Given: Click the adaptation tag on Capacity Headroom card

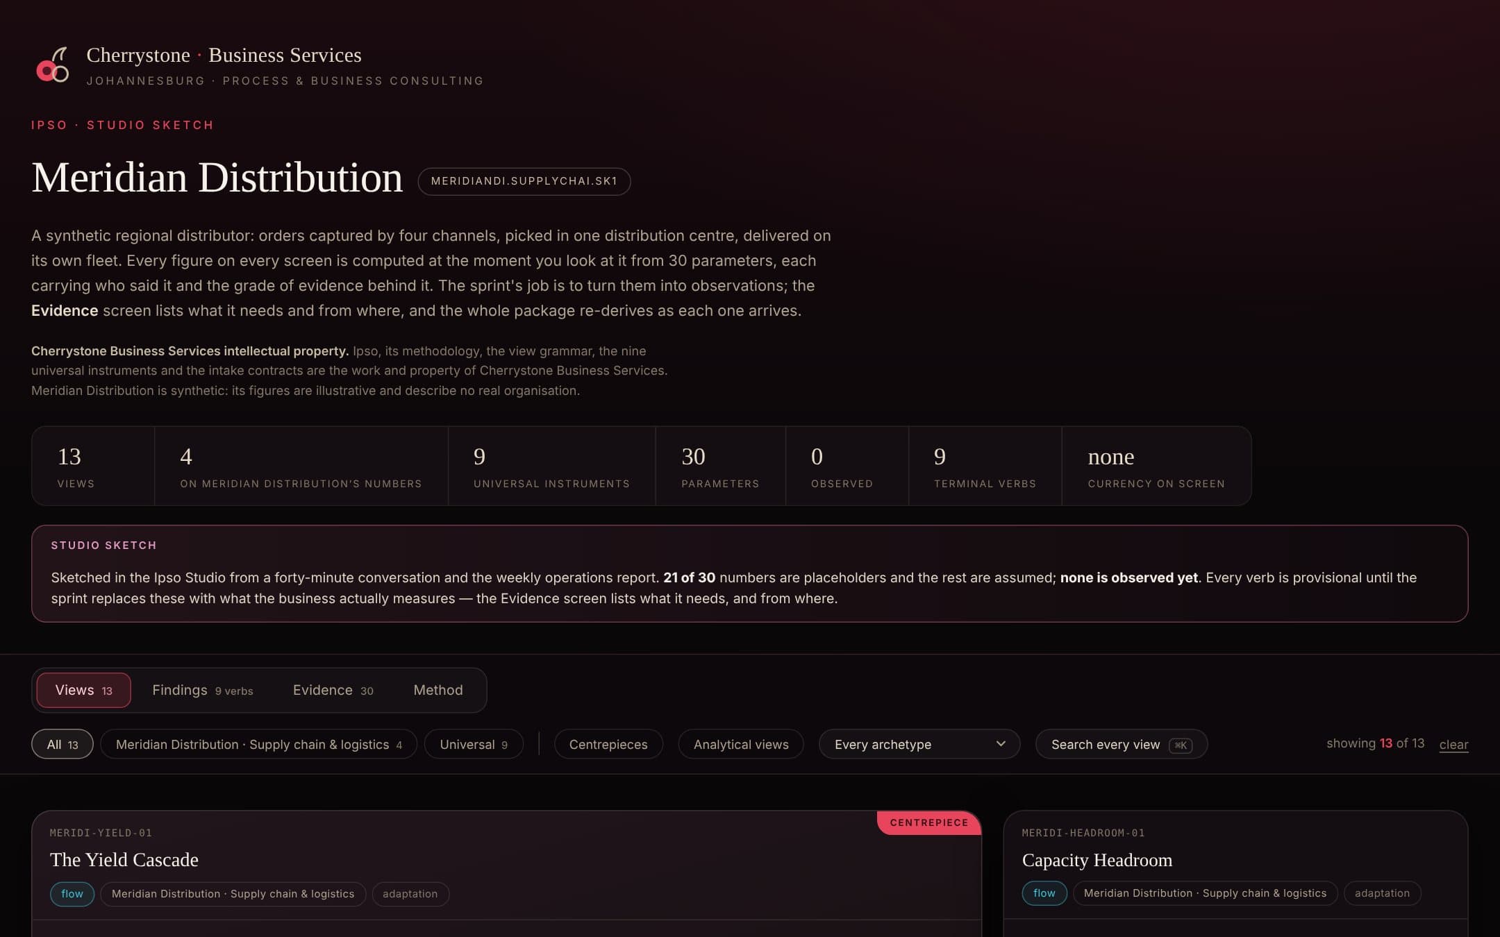Looking at the screenshot, I should click(x=1382, y=893).
